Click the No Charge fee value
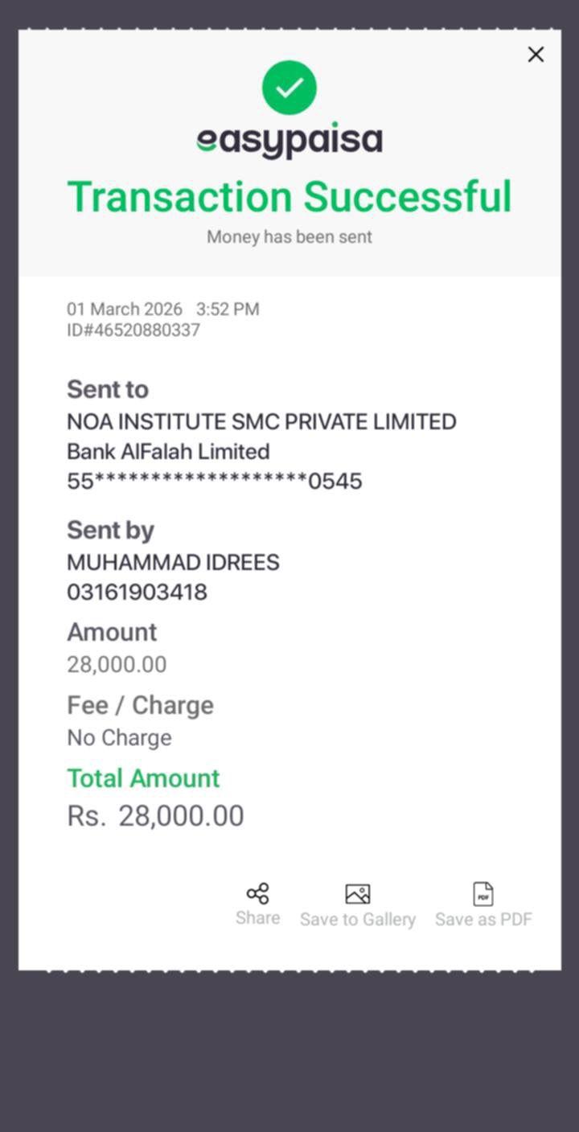This screenshot has width=579, height=1132. [119, 738]
